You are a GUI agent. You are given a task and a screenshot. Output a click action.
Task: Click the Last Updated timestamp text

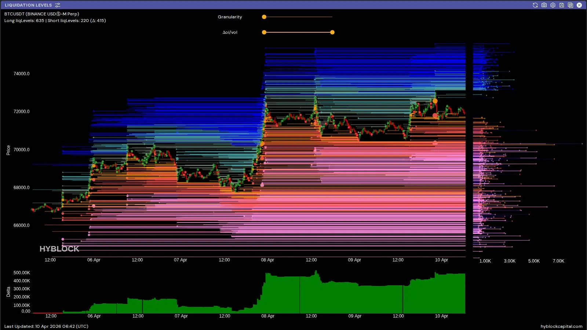pos(46,326)
